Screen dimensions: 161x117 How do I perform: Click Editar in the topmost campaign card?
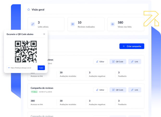tap(100, 62)
